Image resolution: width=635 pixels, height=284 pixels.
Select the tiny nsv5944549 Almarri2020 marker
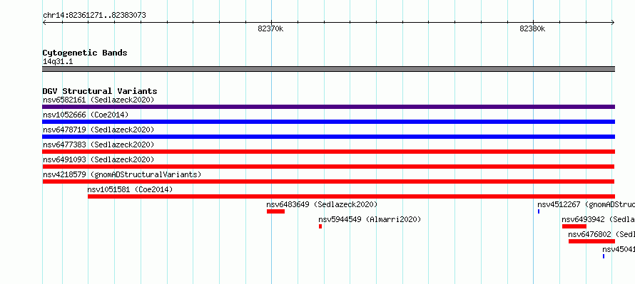pos(320,226)
